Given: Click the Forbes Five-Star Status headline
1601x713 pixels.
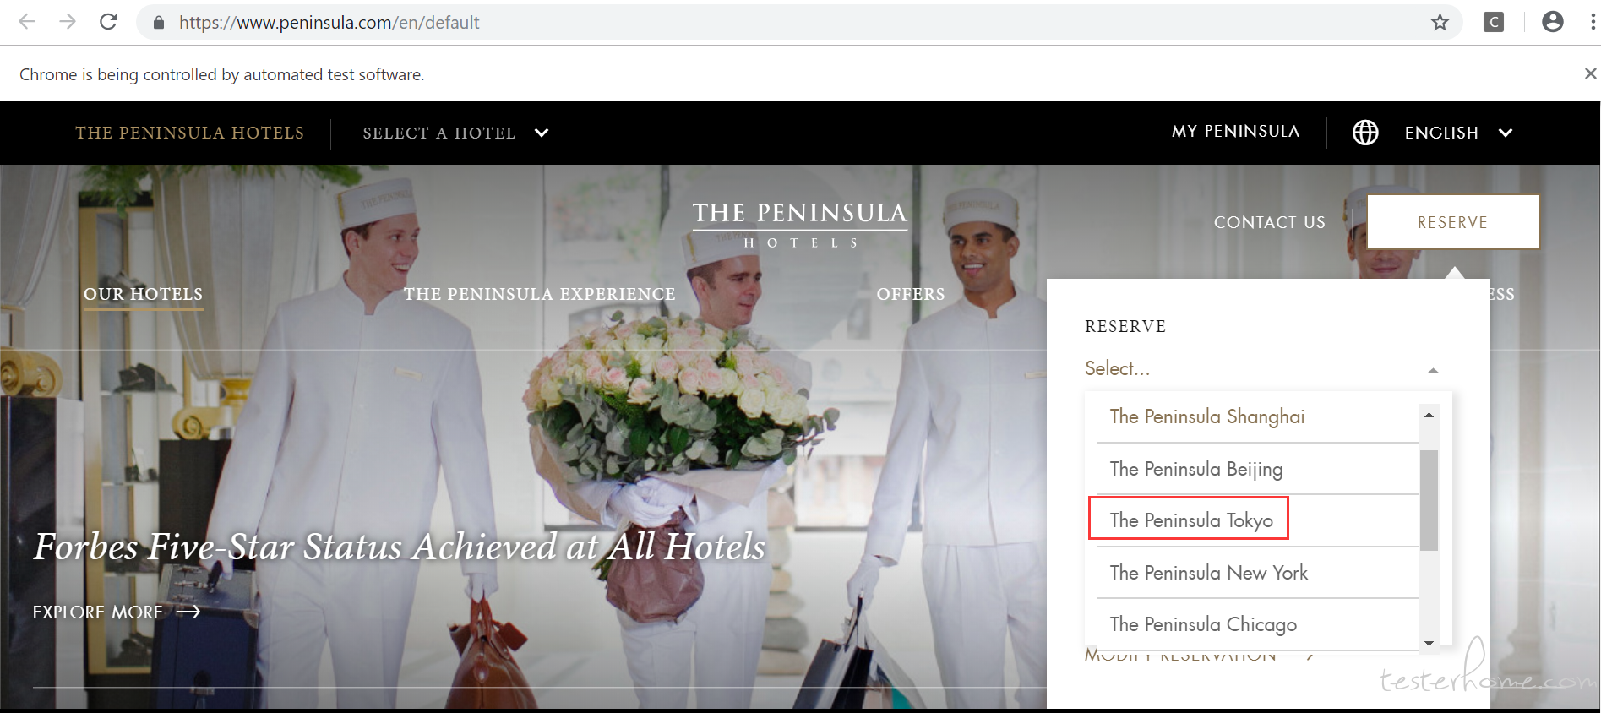Looking at the screenshot, I should pyautogui.click(x=399, y=547).
